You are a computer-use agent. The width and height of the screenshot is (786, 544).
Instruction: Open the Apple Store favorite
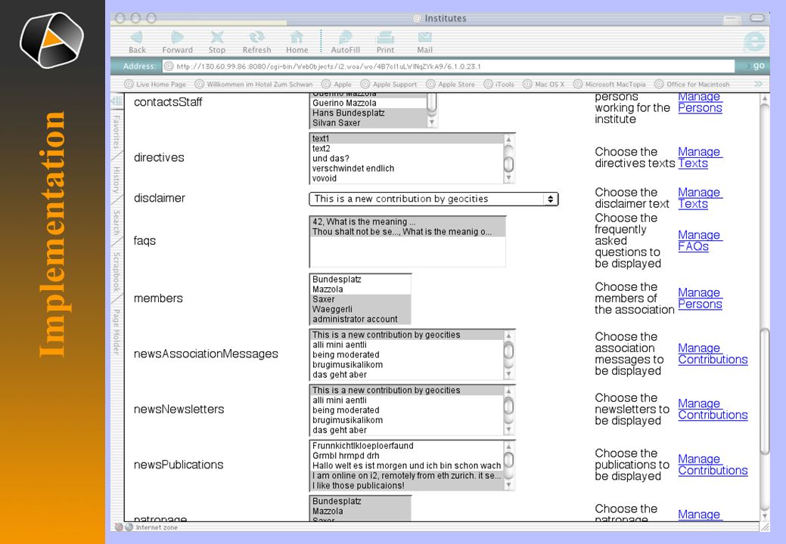[451, 84]
